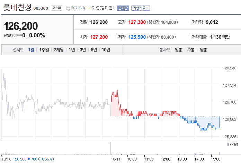Click the 128,240 y-axis label
Image resolution: width=241 pixels, height=166 pixels.
[229, 68]
